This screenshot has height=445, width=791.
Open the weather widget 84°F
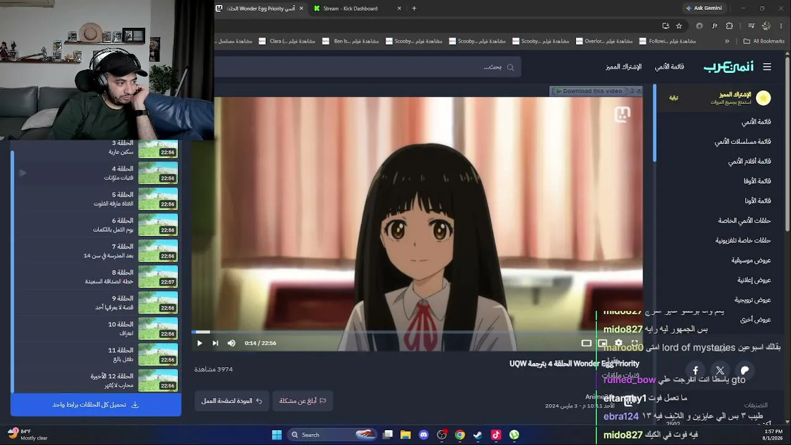pos(27,434)
